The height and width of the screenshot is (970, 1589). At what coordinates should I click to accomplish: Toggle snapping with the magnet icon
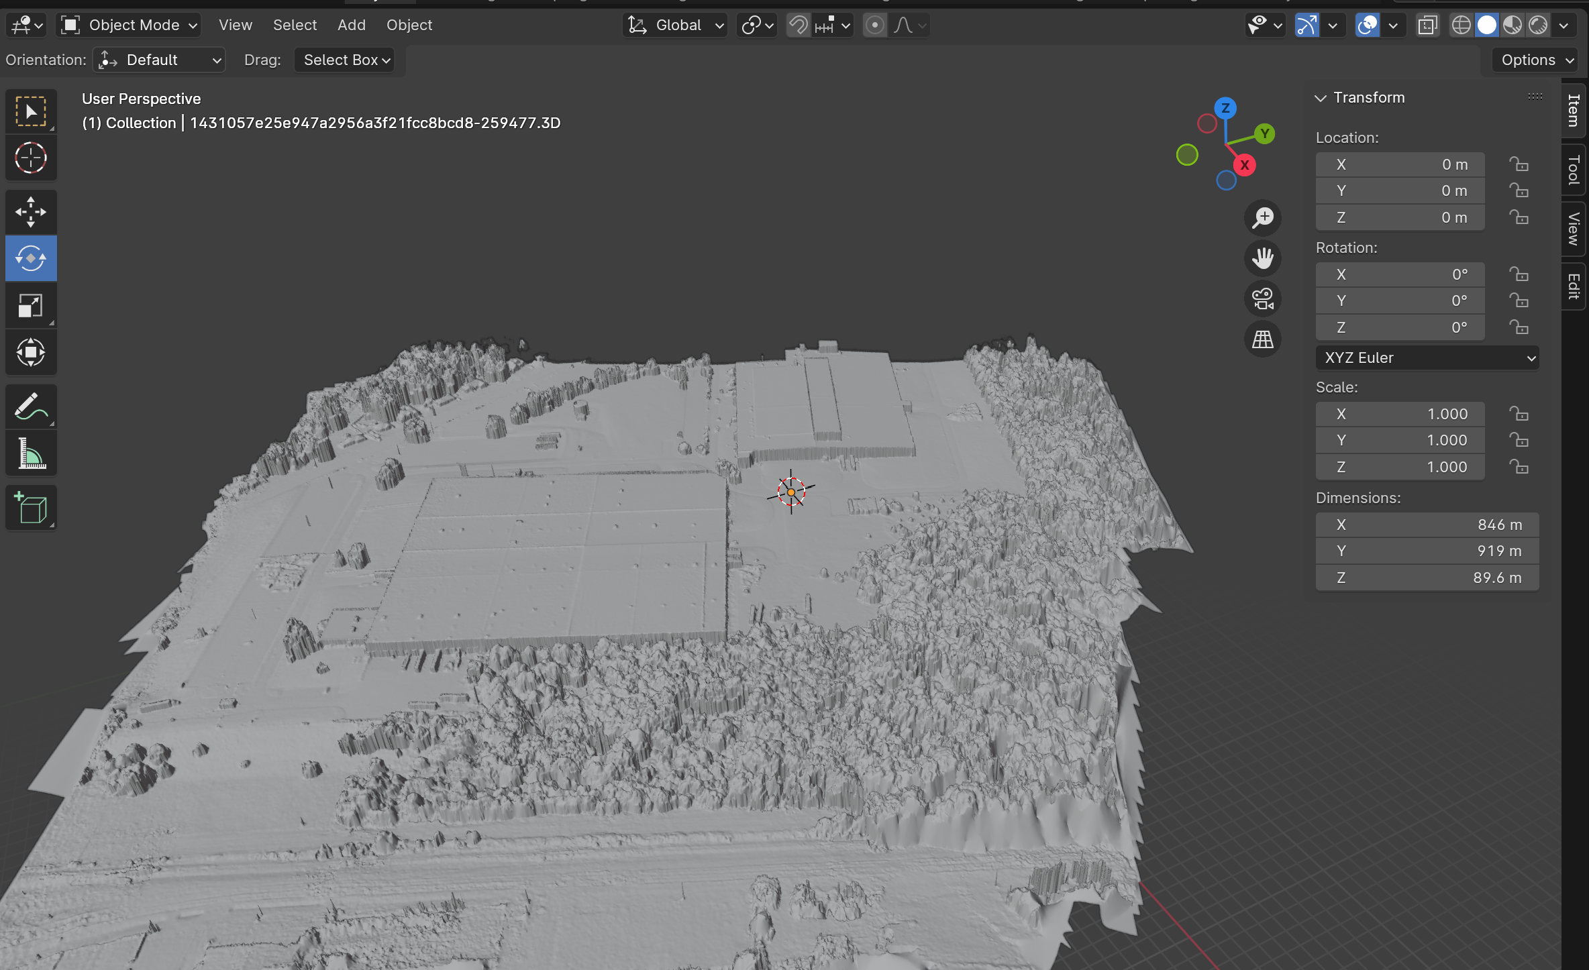[x=798, y=25]
